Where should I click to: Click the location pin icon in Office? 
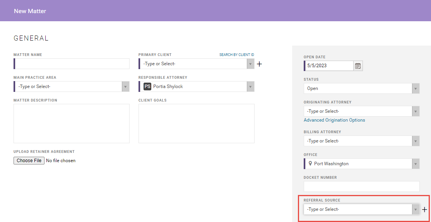310,164
